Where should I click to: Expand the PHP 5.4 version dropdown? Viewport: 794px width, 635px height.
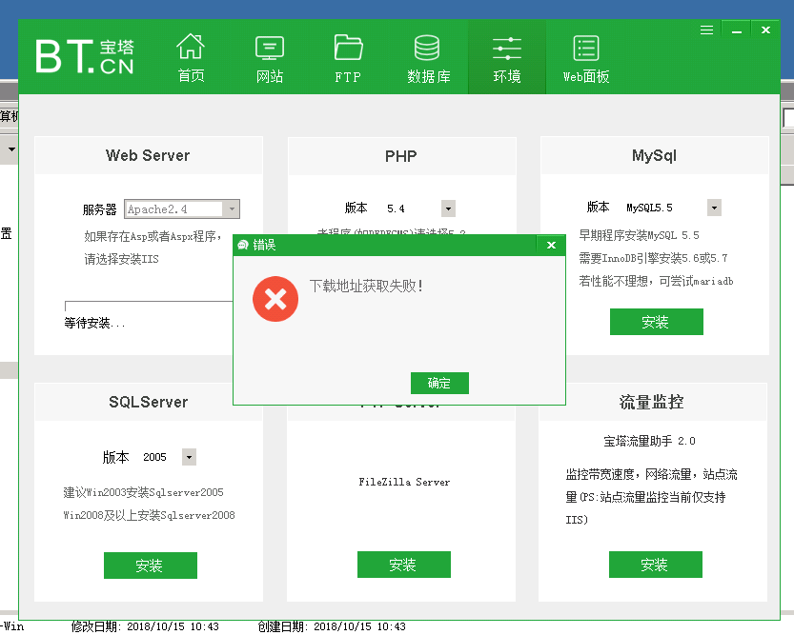(x=448, y=208)
